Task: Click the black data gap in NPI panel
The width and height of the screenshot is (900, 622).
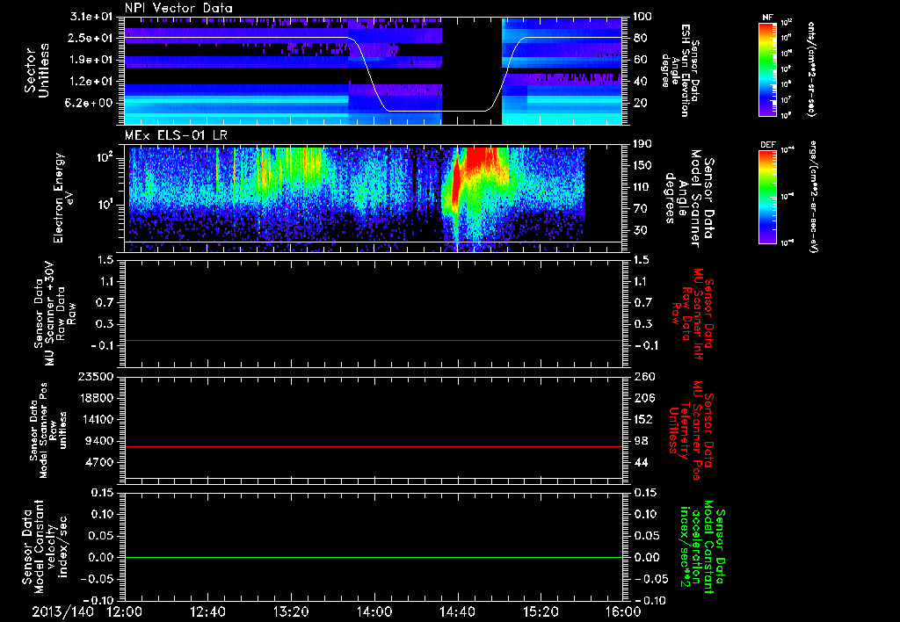Action: (x=472, y=70)
